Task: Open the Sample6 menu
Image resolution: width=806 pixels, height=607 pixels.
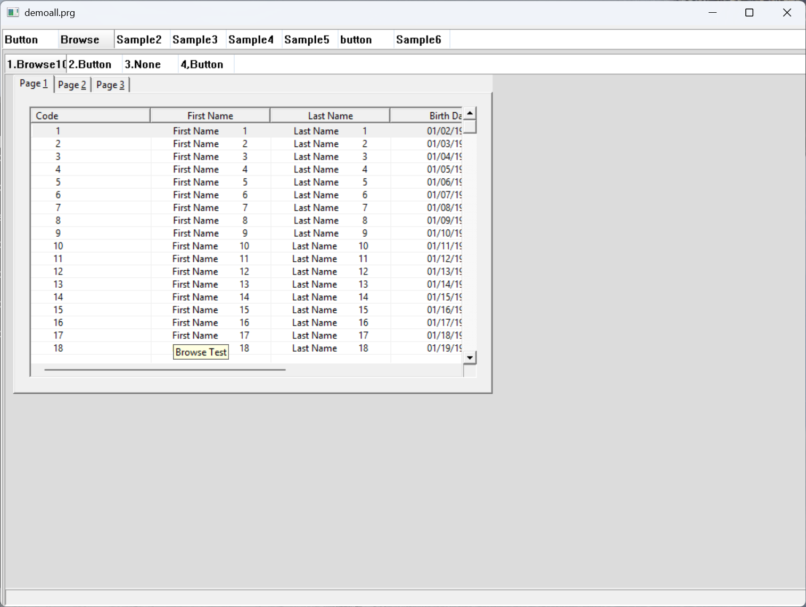Action: (418, 40)
